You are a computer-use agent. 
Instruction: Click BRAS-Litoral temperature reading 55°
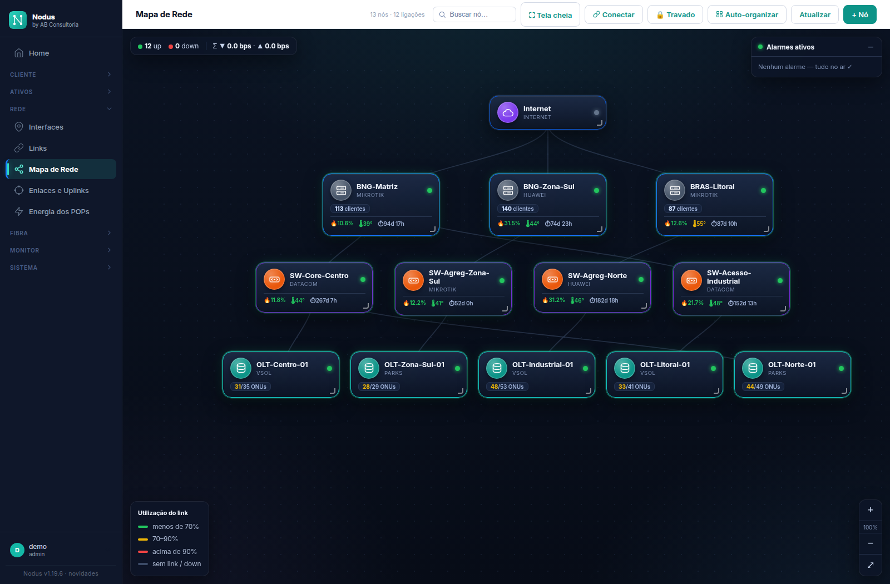pos(699,224)
